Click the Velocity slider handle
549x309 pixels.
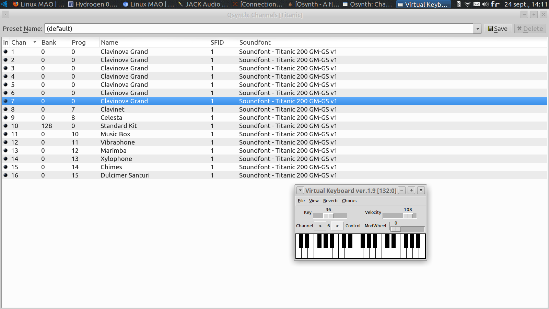[x=408, y=216]
